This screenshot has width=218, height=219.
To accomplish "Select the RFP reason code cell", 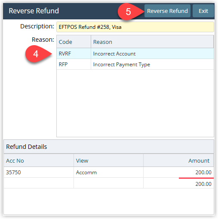I will (74, 65).
